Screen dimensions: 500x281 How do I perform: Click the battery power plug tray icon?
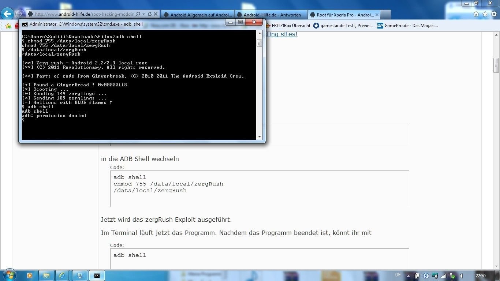(417, 276)
